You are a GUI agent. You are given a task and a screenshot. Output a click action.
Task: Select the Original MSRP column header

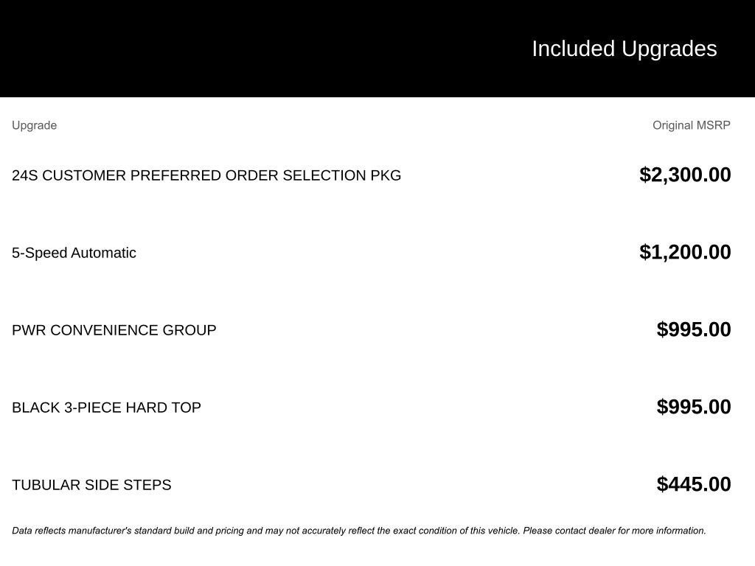(692, 125)
